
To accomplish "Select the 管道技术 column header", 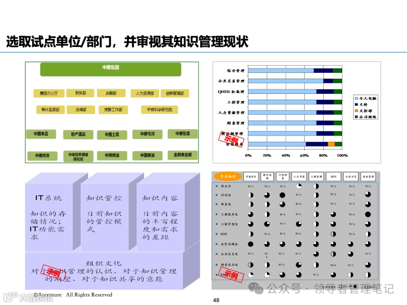I will [251, 177].
